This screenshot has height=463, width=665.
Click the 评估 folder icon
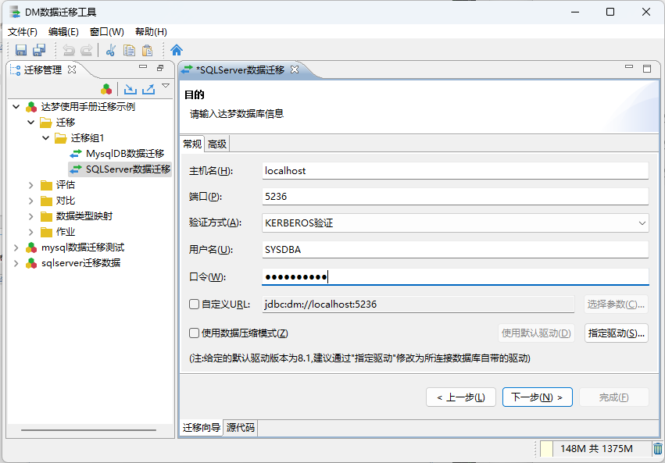coord(46,185)
